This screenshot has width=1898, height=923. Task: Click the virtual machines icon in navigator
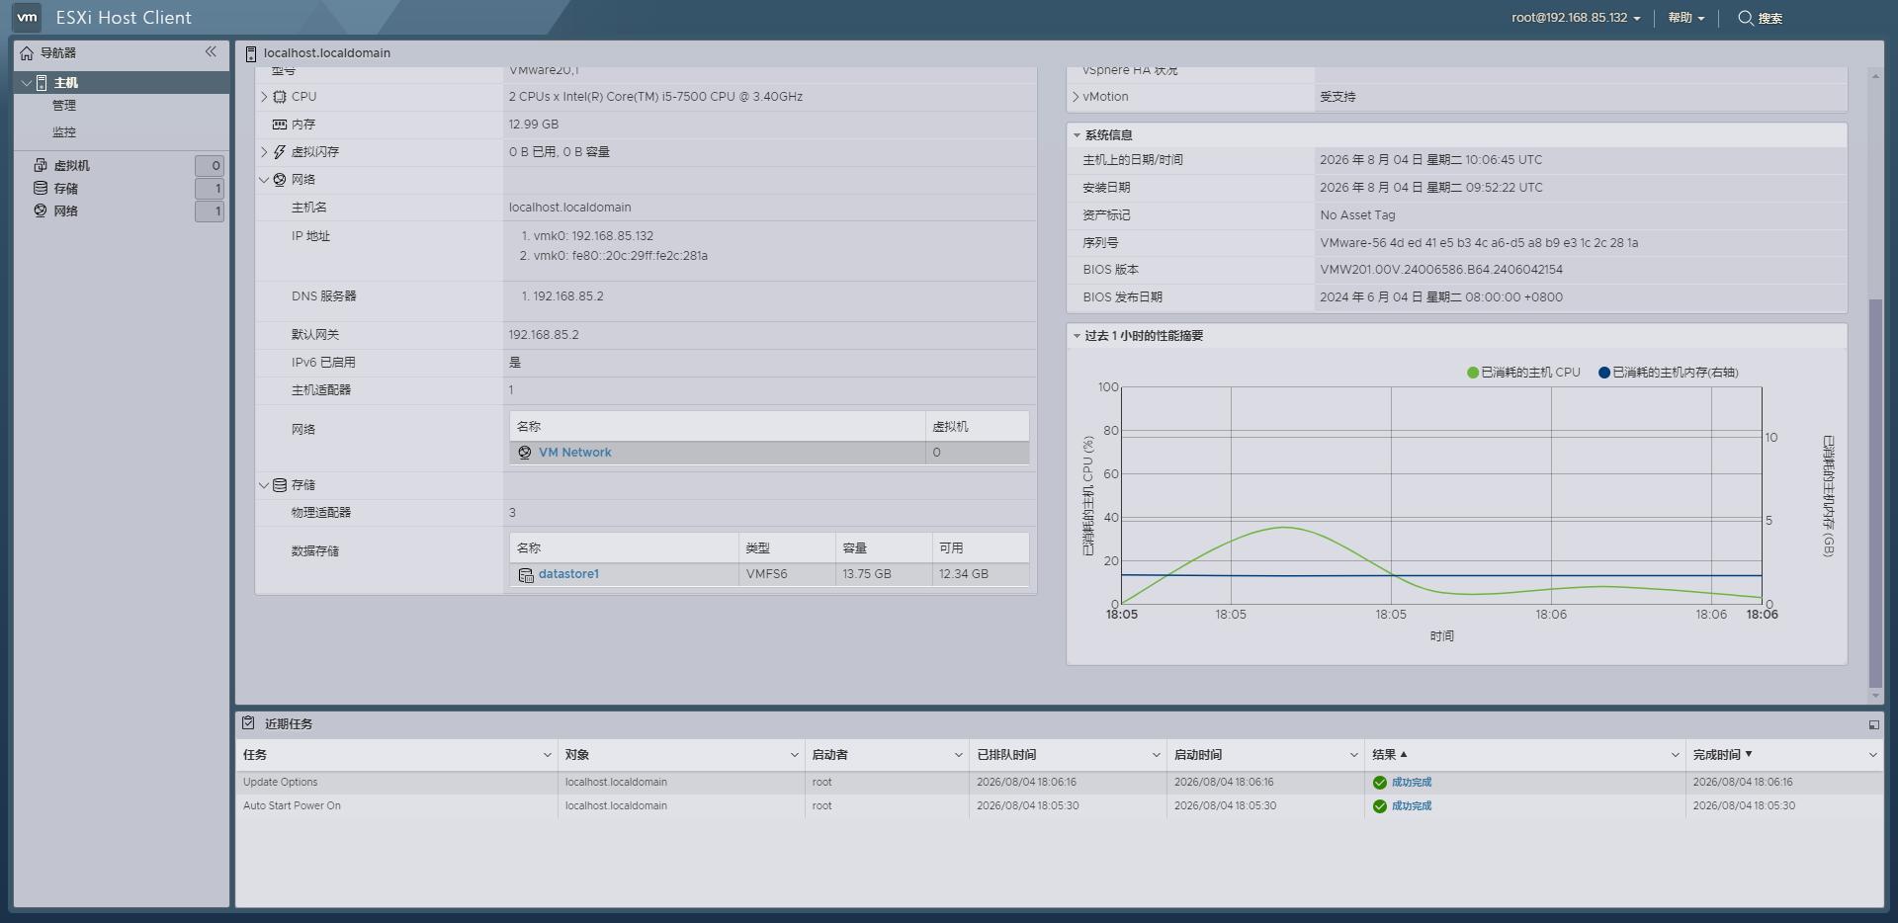tap(41, 165)
